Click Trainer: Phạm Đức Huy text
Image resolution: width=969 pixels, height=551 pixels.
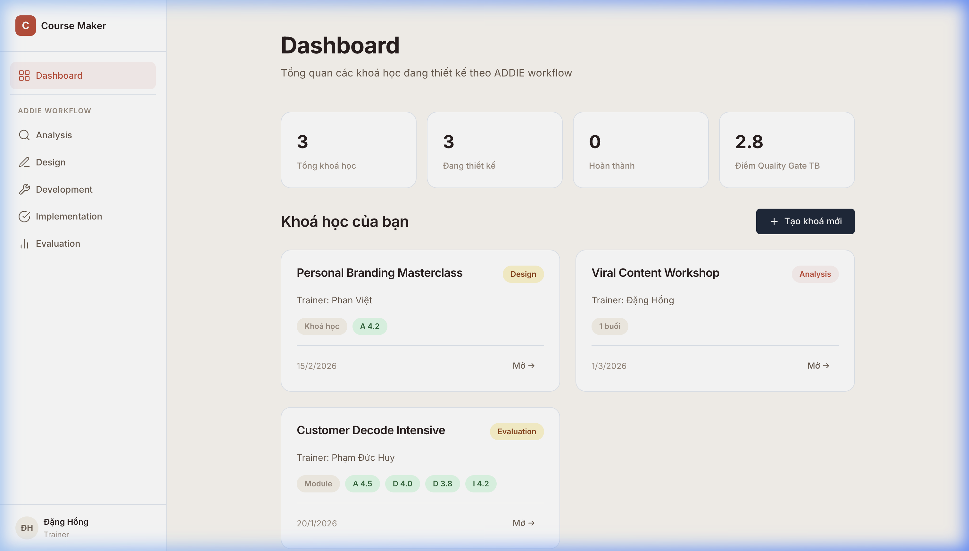pos(346,458)
